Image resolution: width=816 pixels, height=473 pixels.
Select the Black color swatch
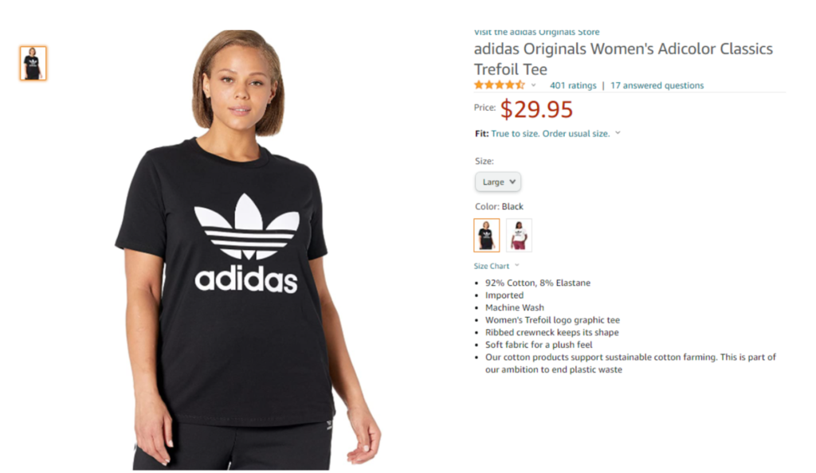tap(487, 235)
